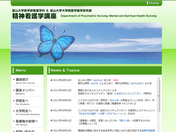This screenshot has width=176, height=132.
Task: Click arrow marker beside 学部生へ
Action: [x=14, y=101]
